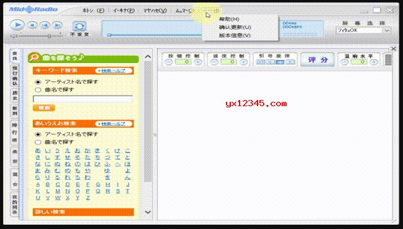Click the あ kana link
The height and width of the screenshot is (229, 403).
[38, 151]
